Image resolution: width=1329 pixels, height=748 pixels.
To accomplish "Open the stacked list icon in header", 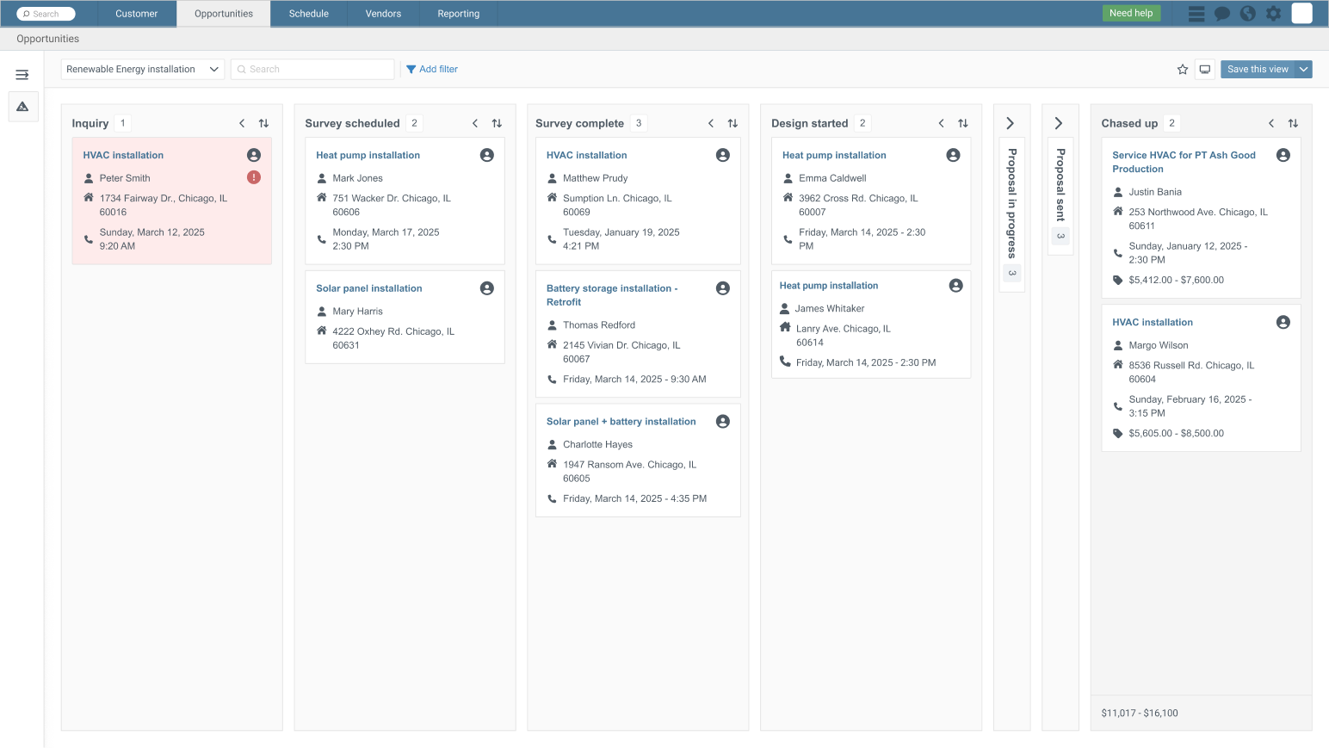I will (x=1196, y=14).
